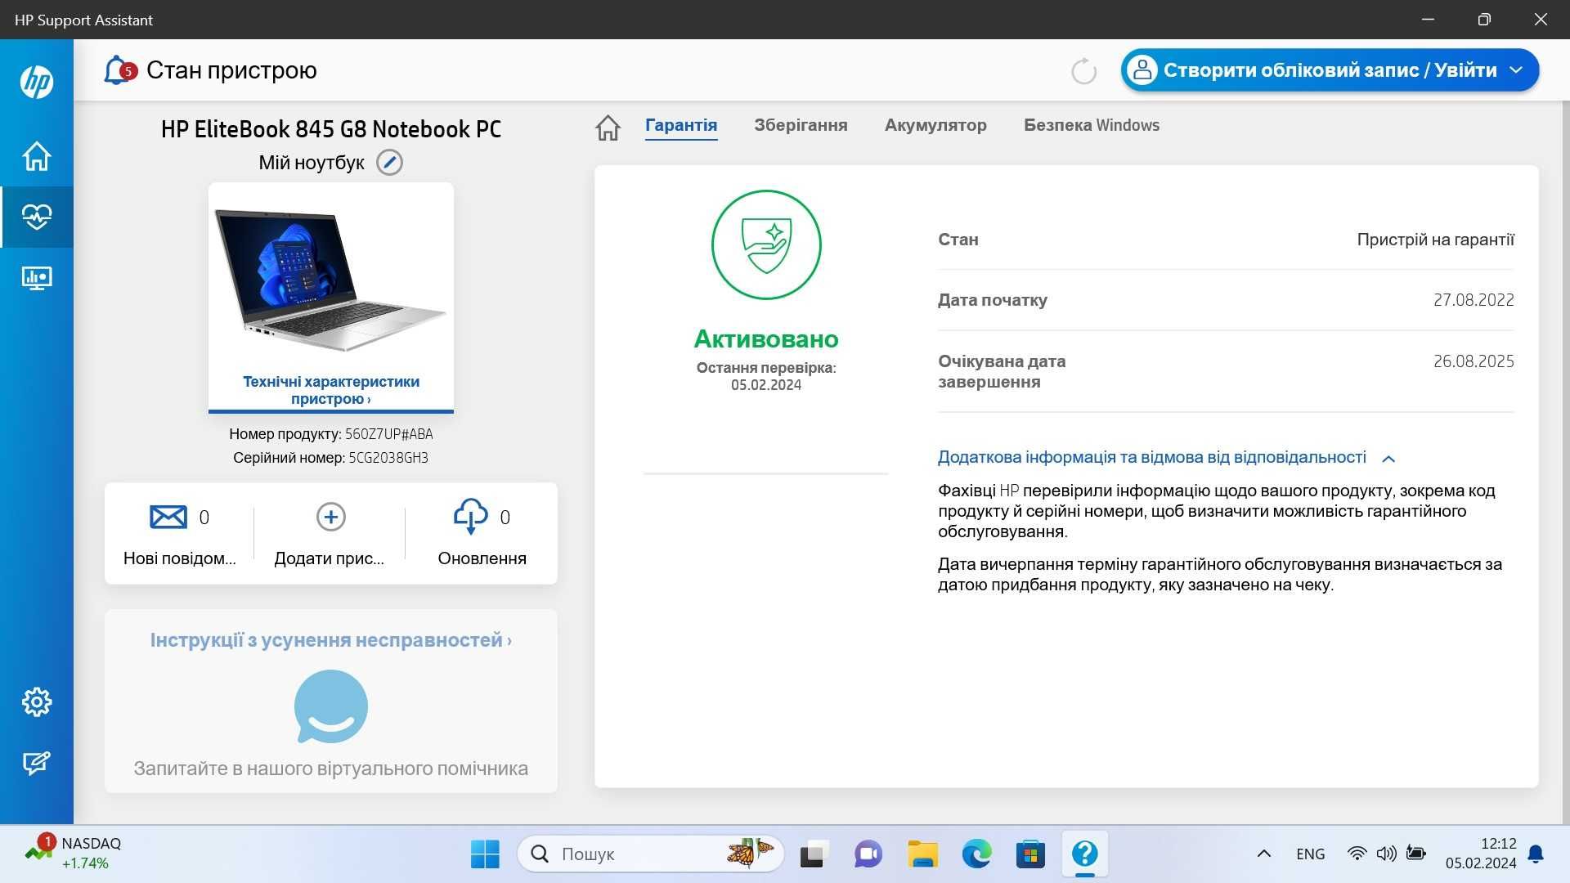
Task: Go to the device home house tab icon
Action: [x=608, y=127]
